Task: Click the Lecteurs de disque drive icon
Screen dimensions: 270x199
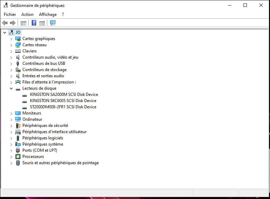Action: click(x=18, y=89)
